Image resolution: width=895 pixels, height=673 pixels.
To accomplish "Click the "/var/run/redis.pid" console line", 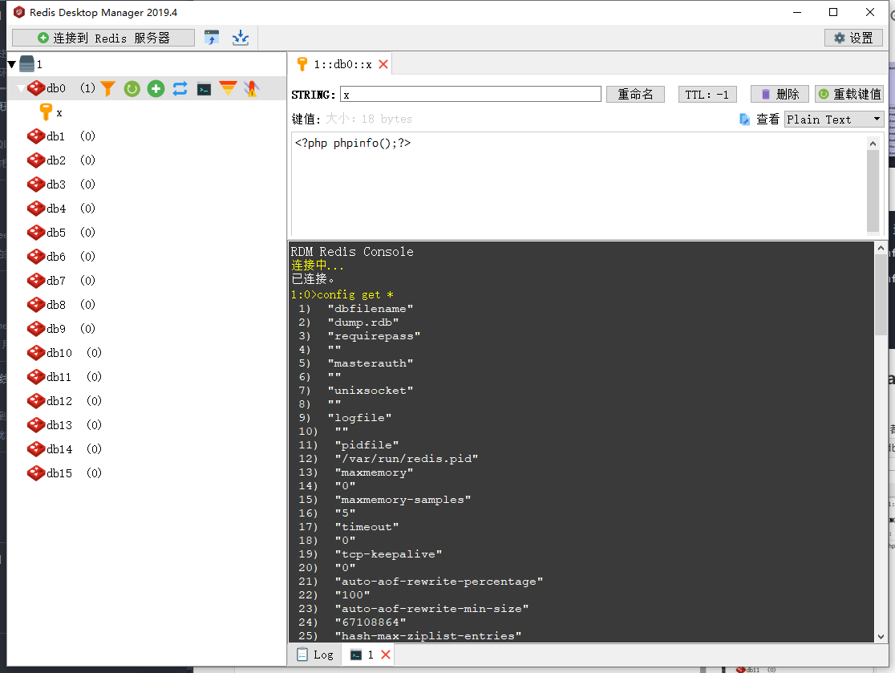I will pyautogui.click(x=407, y=459).
